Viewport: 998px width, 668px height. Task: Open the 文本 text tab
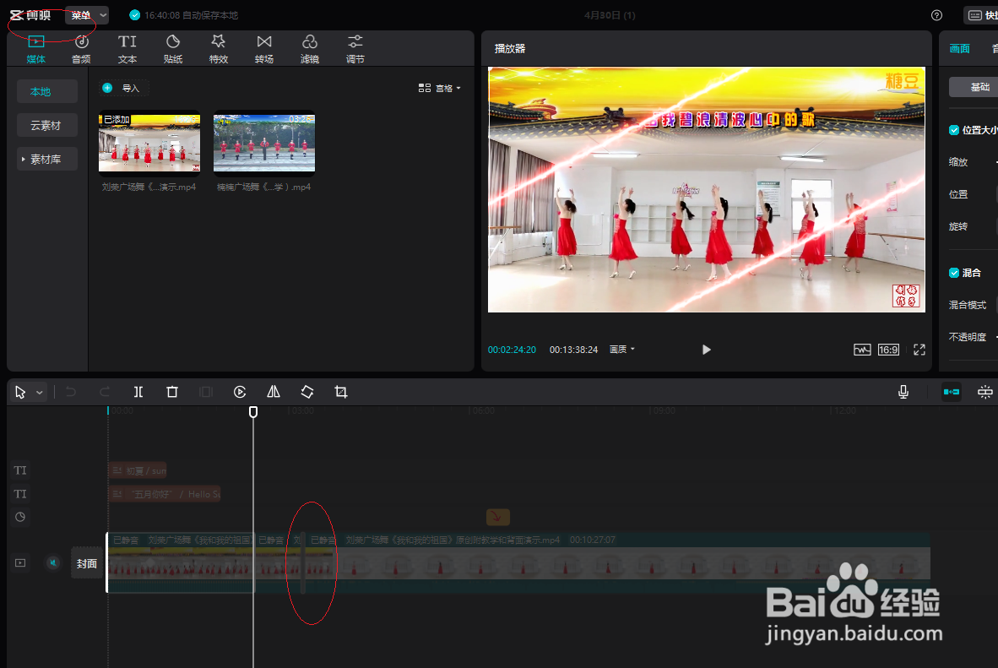(127, 49)
